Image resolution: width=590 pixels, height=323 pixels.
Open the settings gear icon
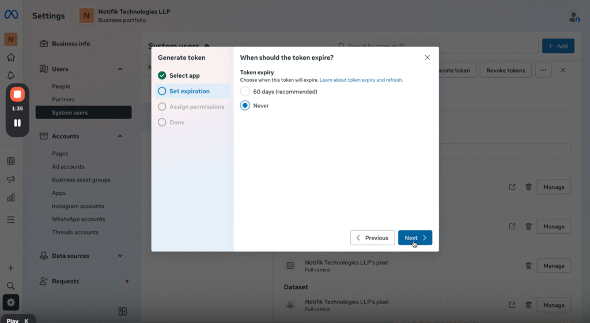11,302
